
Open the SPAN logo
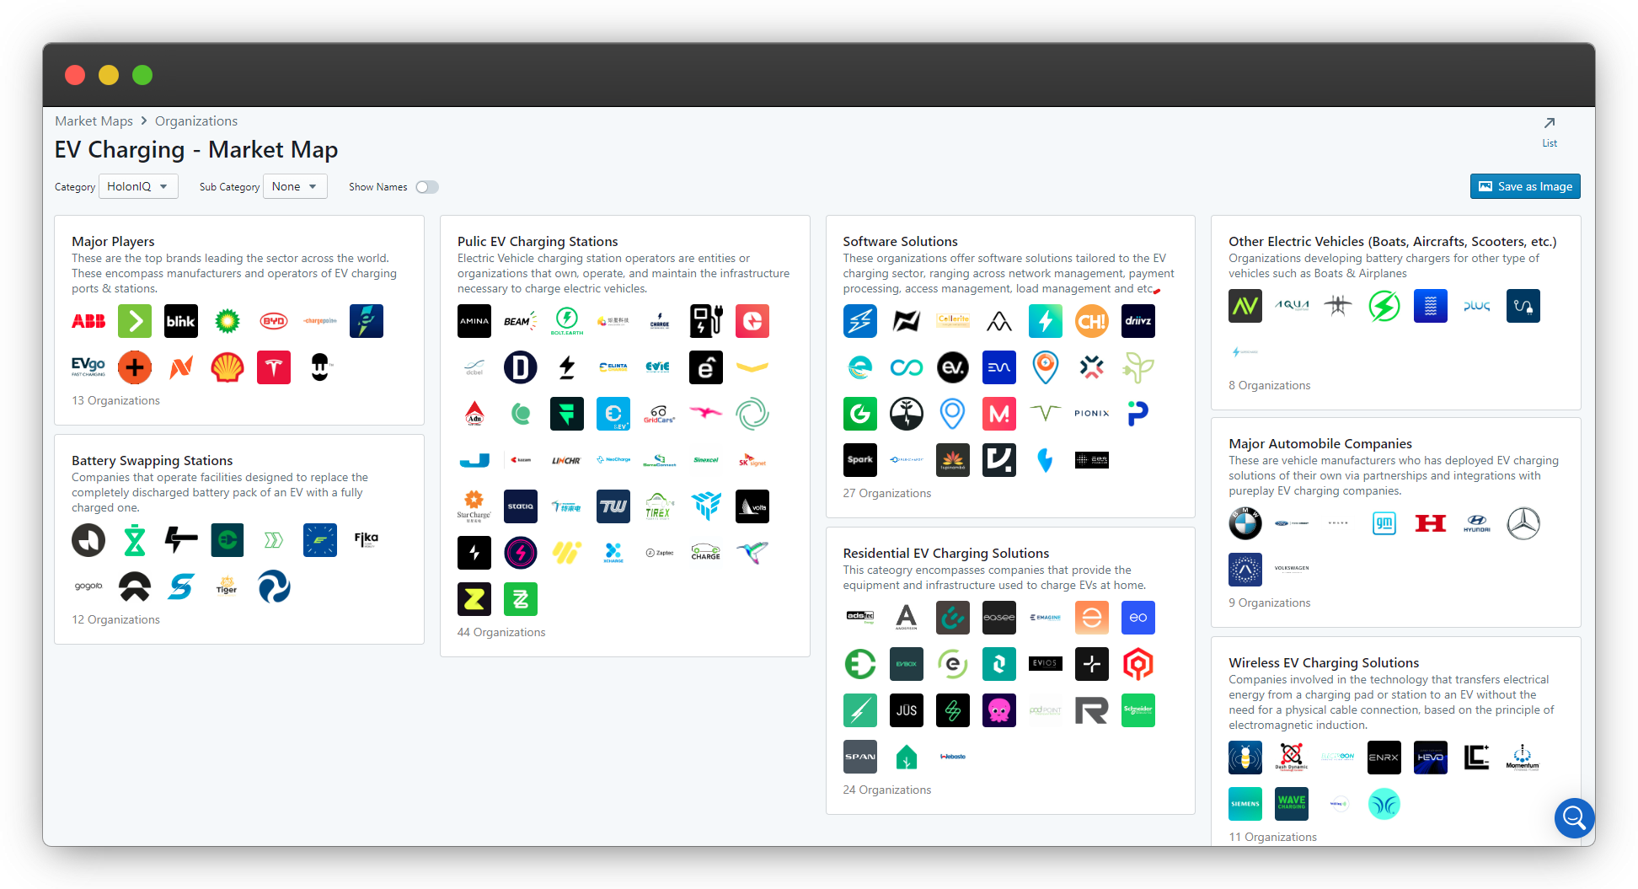point(860,757)
